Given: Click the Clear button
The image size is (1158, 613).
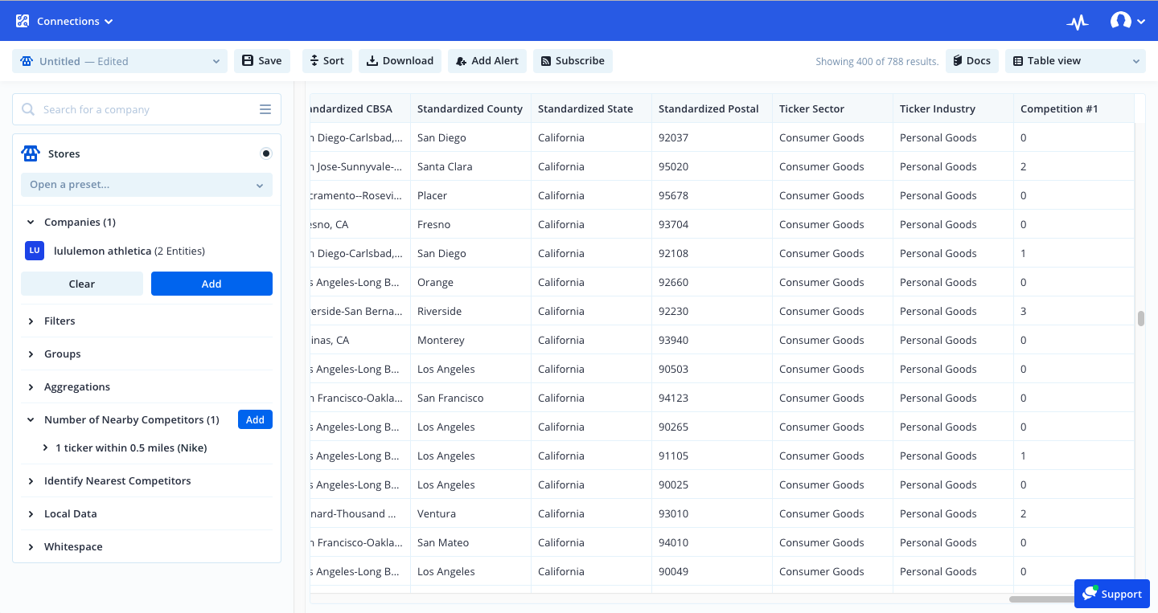Looking at the screenshot, I should 82,284.
